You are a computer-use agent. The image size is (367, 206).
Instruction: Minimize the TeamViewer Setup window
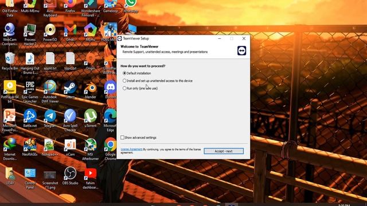[220, 38]
